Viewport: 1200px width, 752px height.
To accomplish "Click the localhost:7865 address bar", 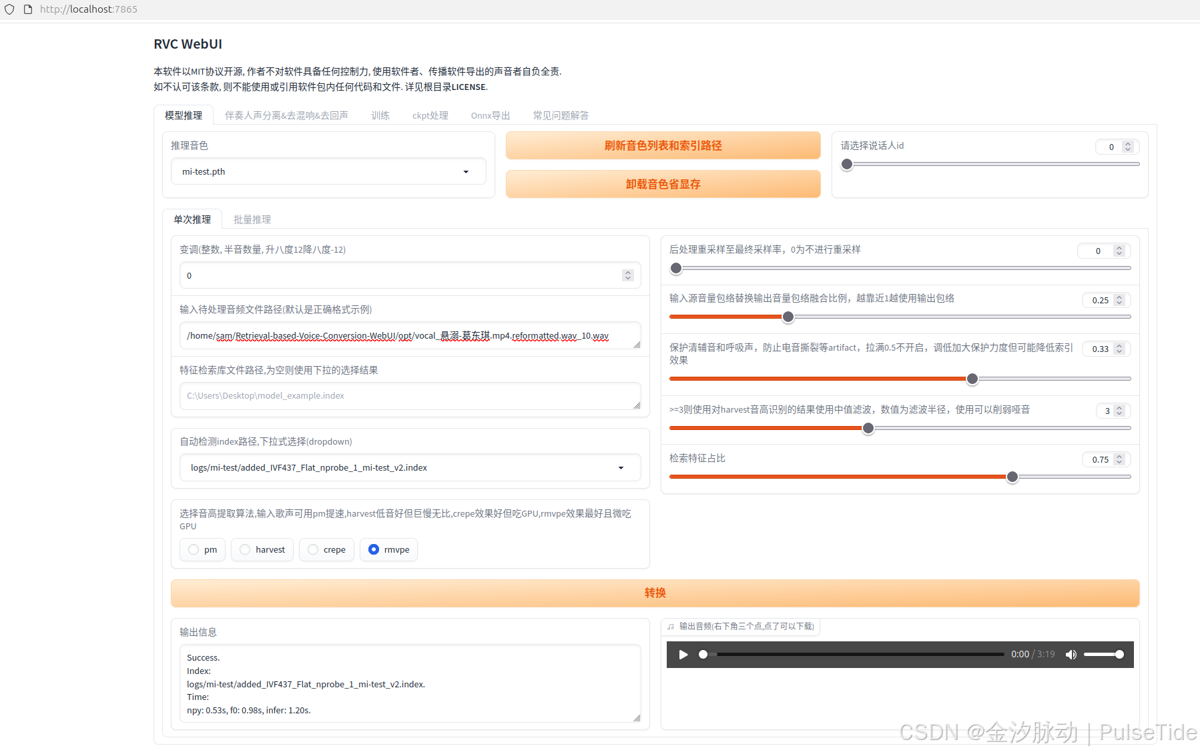I will 89,9.
